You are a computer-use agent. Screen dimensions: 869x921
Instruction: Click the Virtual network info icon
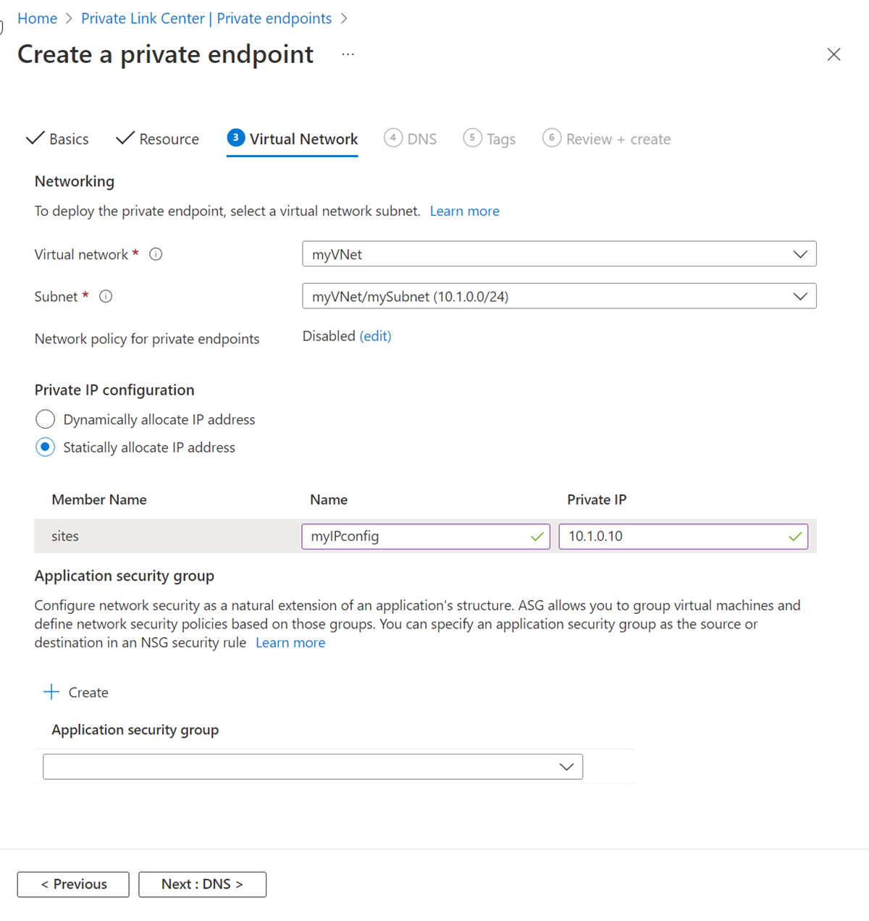point(156,254)
